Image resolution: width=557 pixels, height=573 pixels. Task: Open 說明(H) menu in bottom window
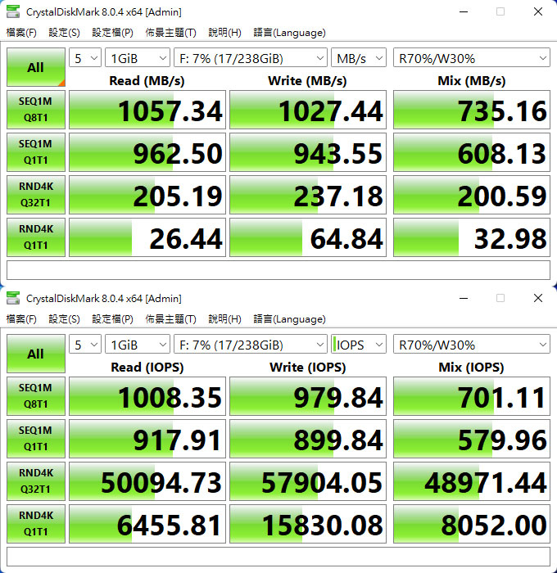[224, 319]
